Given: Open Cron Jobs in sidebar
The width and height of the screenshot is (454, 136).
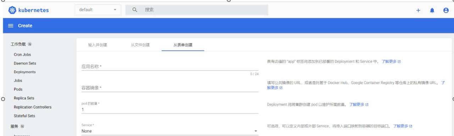Looking at the screenshot, I should [x=22, y=55].
